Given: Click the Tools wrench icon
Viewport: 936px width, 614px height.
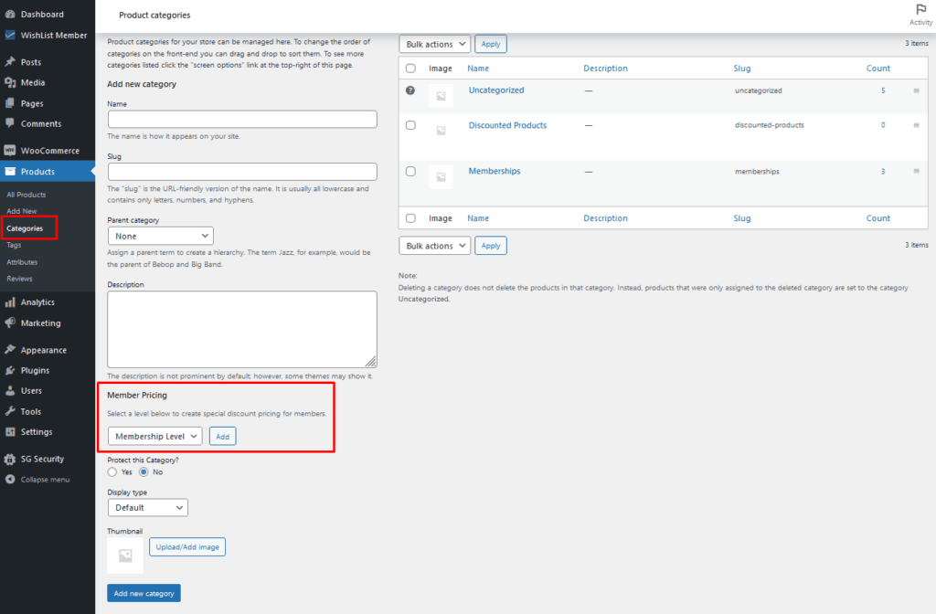Looking at the screenshot, I should tap(10, 411).
